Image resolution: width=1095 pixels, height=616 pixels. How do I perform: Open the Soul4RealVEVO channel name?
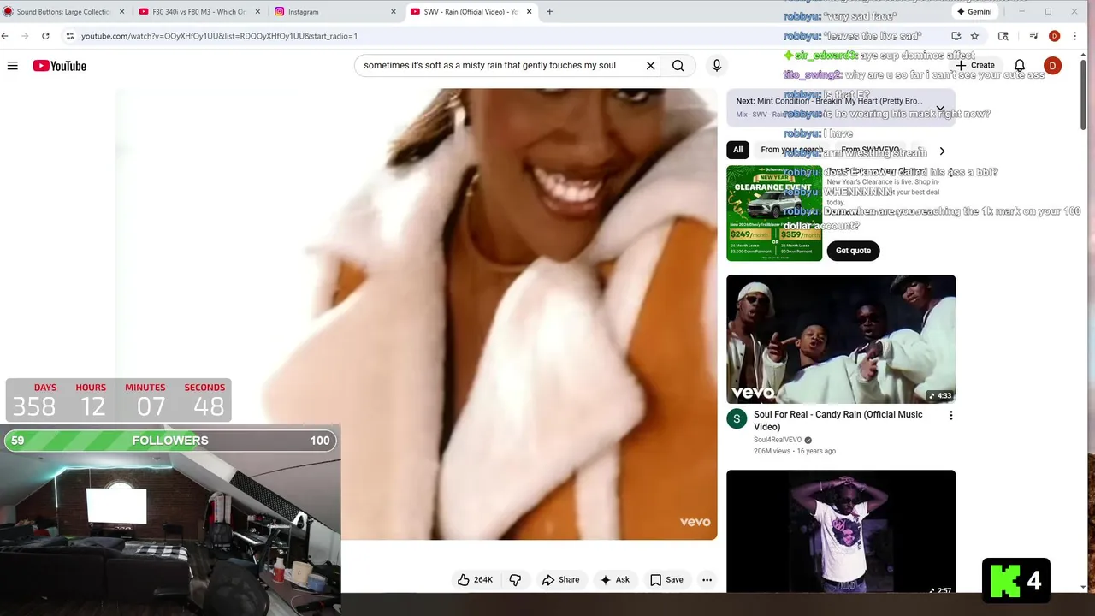[778, 440]
